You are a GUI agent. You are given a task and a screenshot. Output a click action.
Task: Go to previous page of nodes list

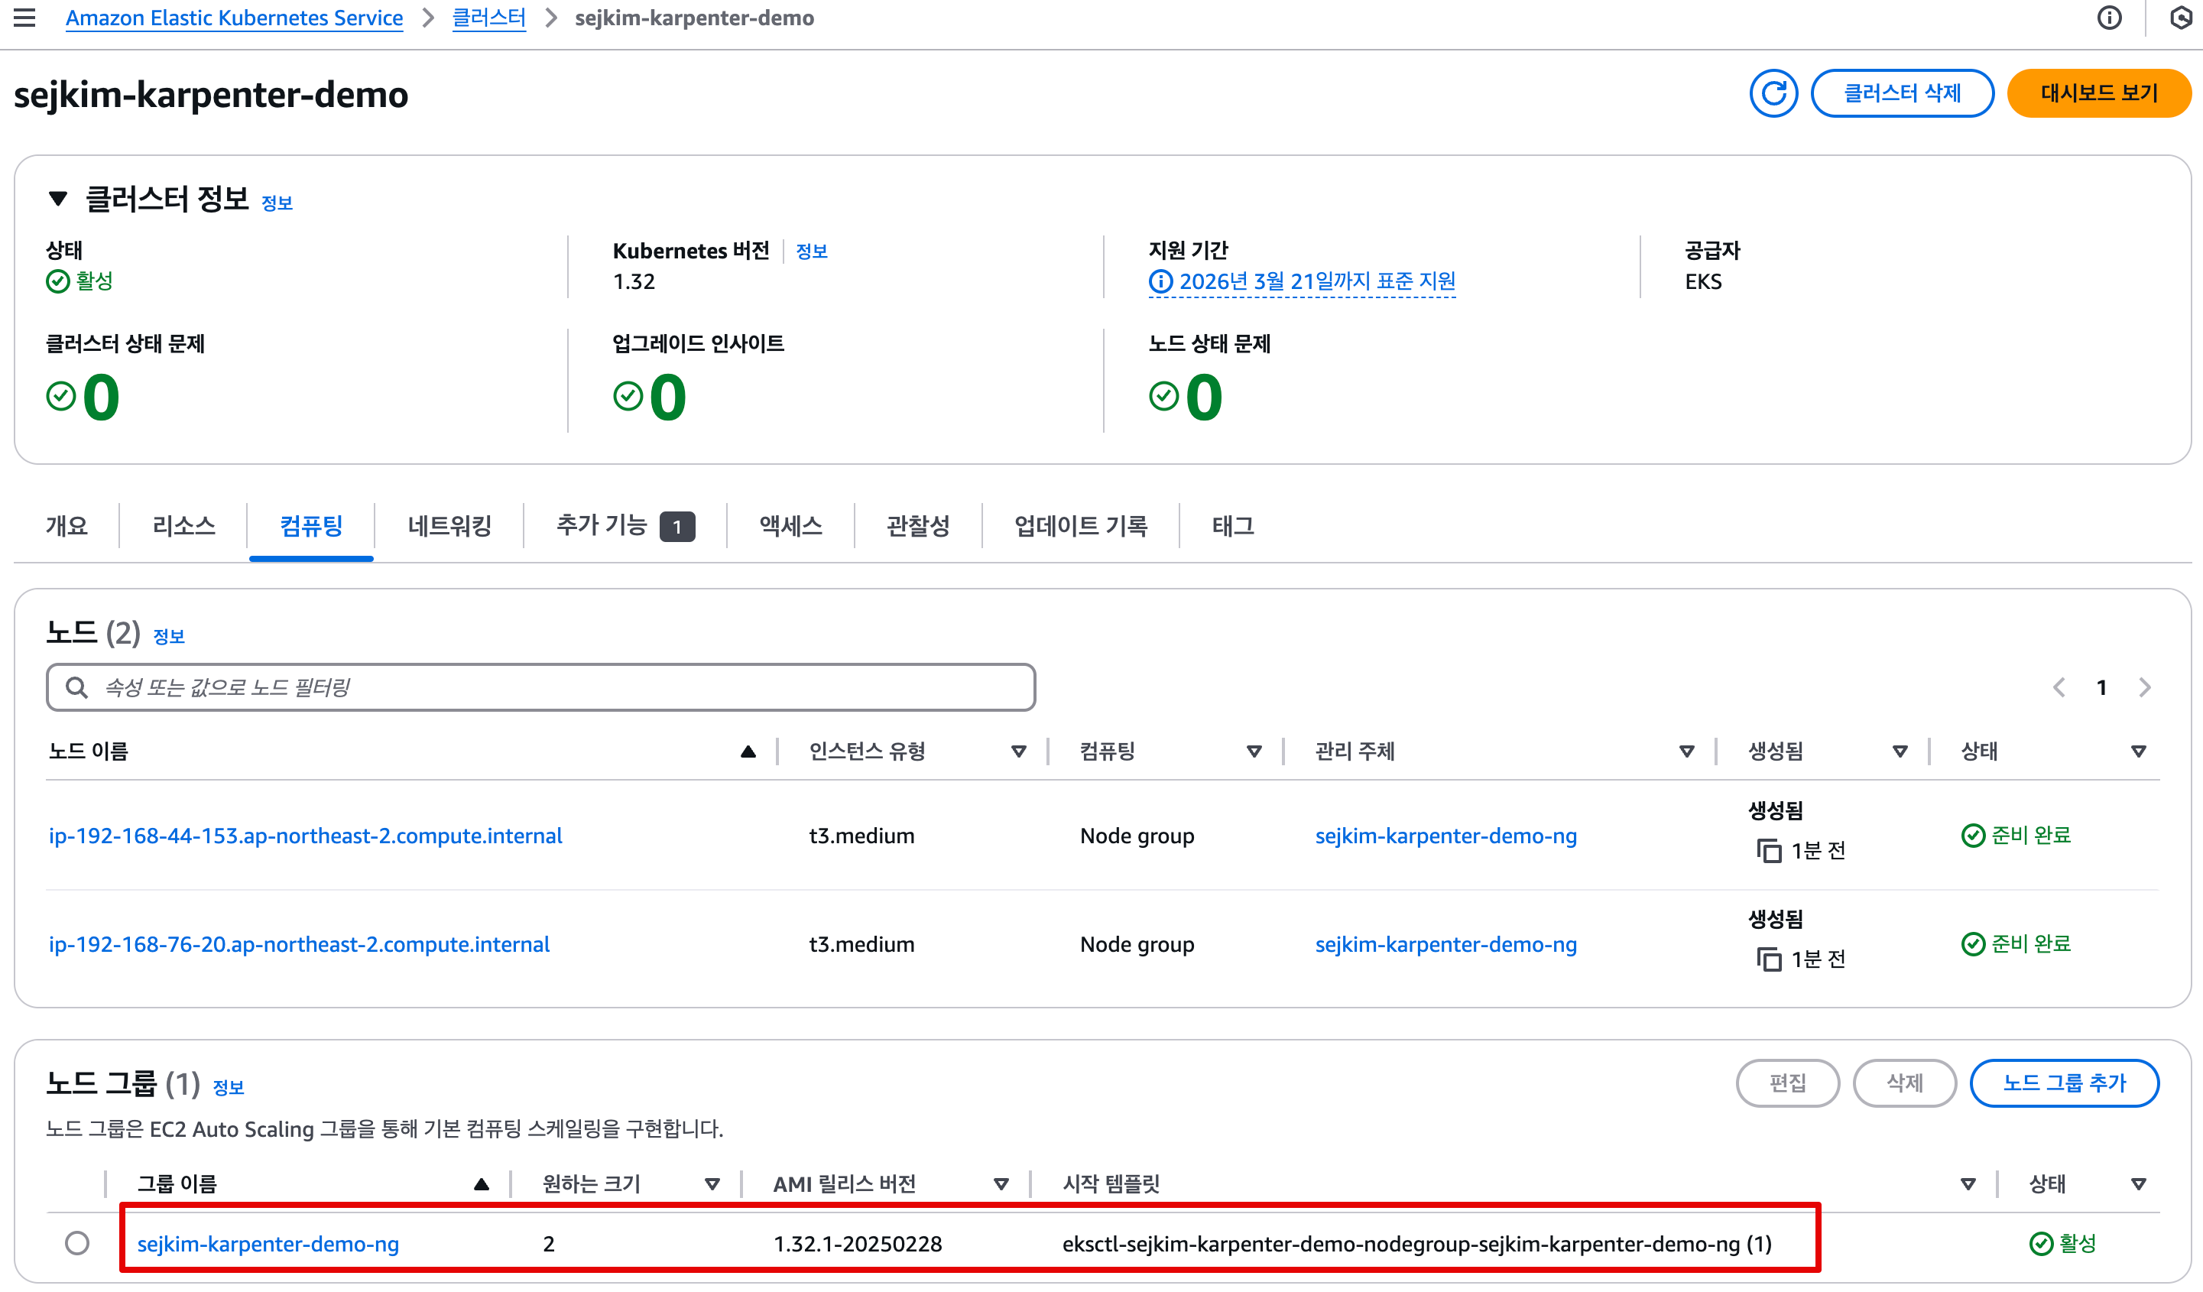2059,687
